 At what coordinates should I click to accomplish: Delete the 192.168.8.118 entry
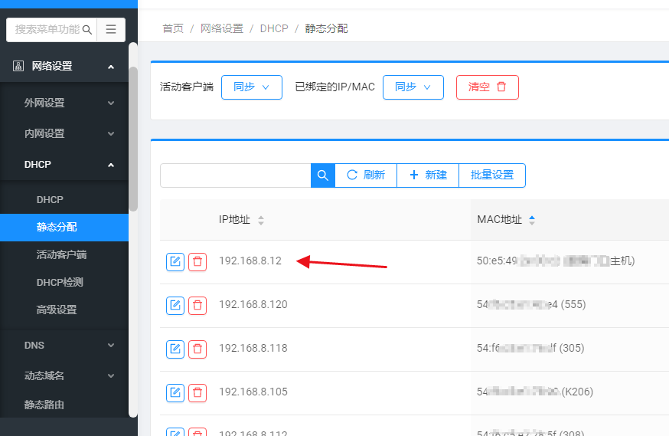click(x=197, y=349)
